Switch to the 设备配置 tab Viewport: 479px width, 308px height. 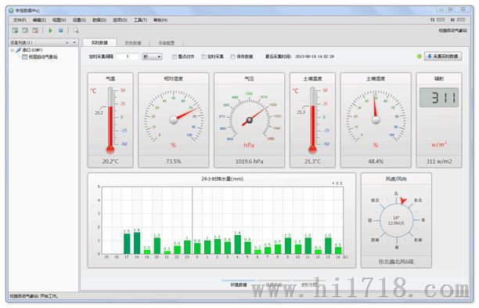pos(167,43)
